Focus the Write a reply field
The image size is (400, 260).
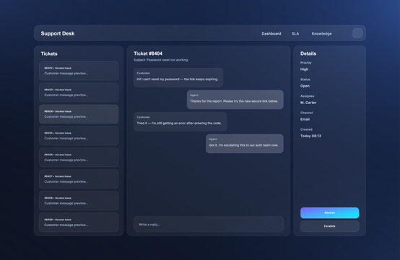(x=209, y=225)
